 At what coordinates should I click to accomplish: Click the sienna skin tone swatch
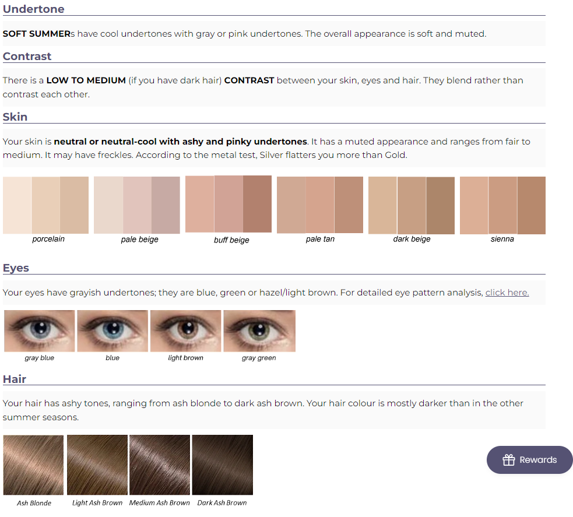(x=502, y=205)
